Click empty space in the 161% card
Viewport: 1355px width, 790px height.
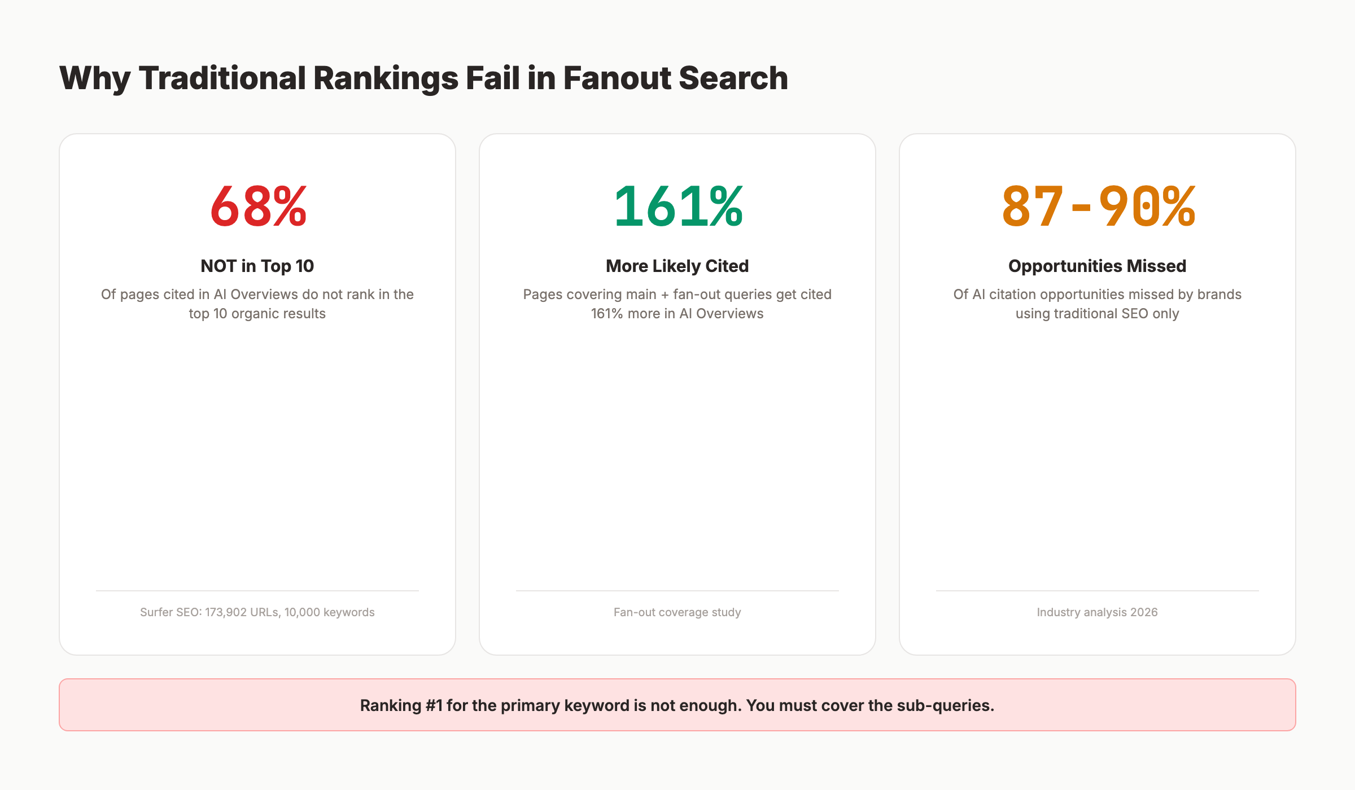pos(677,451)
